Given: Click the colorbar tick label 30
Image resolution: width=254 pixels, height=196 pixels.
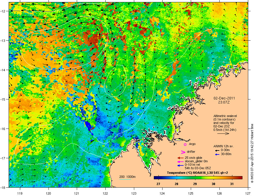Looking at the screenshot, I should (x=214, y=184).
